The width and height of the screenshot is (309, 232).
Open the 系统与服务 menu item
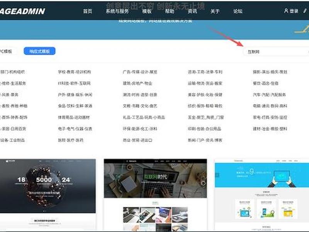point(117,11)
